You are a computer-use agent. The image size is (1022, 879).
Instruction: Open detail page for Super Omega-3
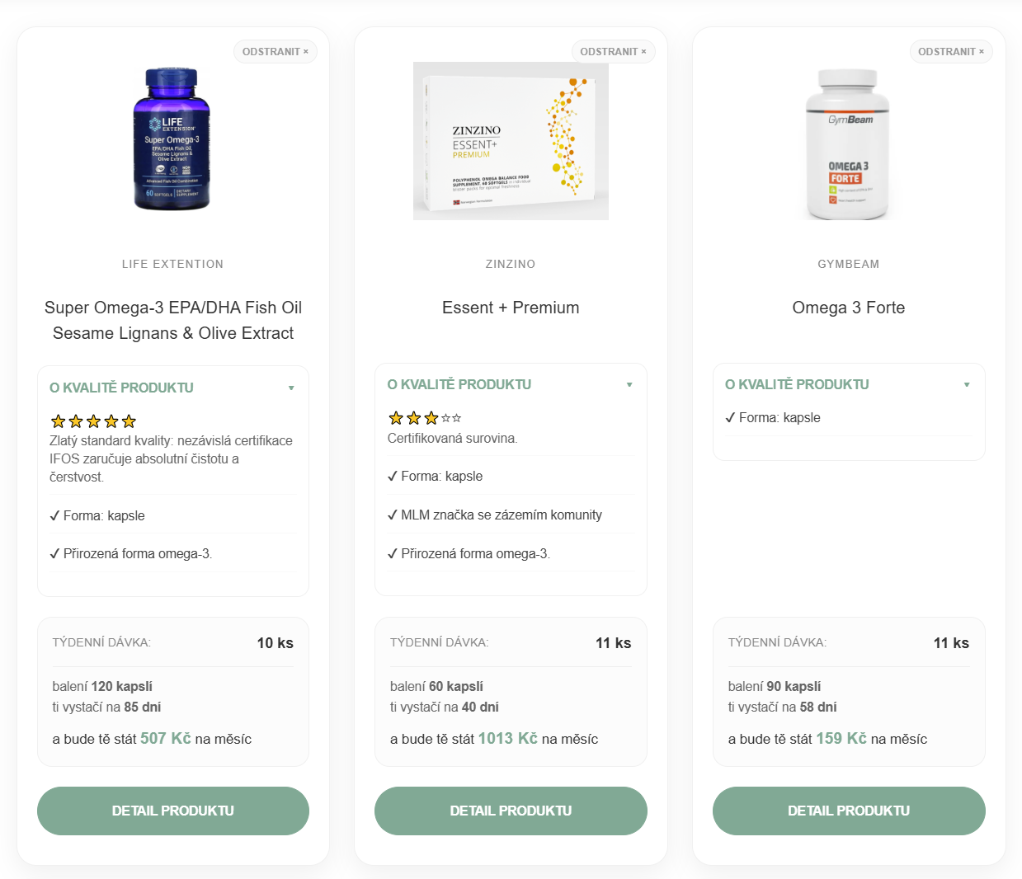pos(172,811)
